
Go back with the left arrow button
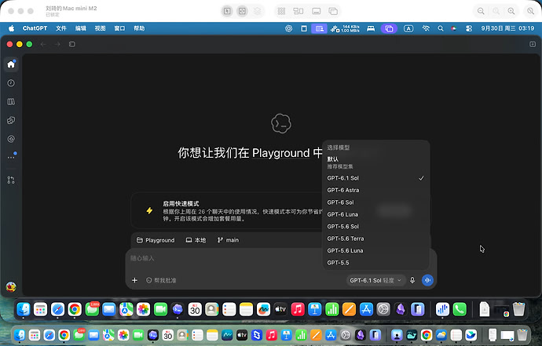[43, 44]
